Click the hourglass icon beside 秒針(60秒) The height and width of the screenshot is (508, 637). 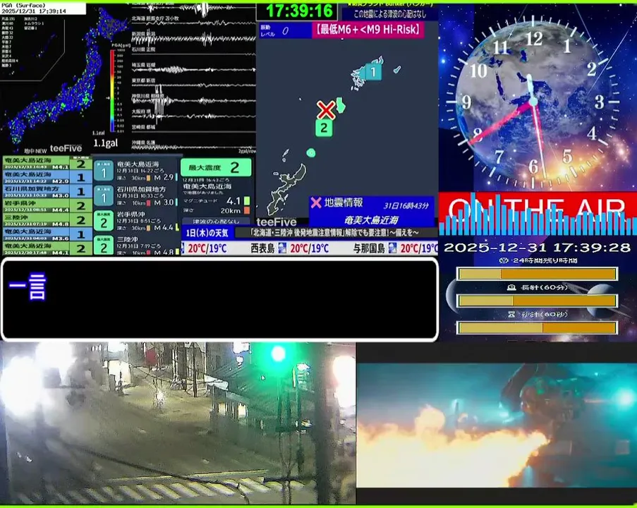click(511, 314)
